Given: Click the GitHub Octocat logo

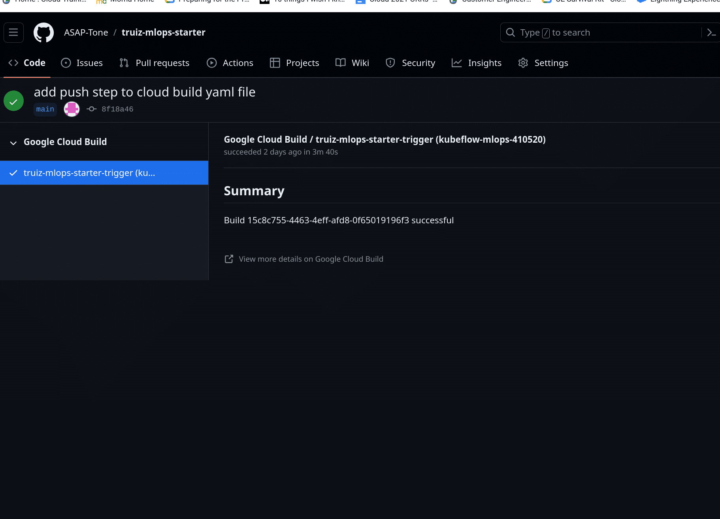Looking at the screenshot, I should tap(43, 32).
